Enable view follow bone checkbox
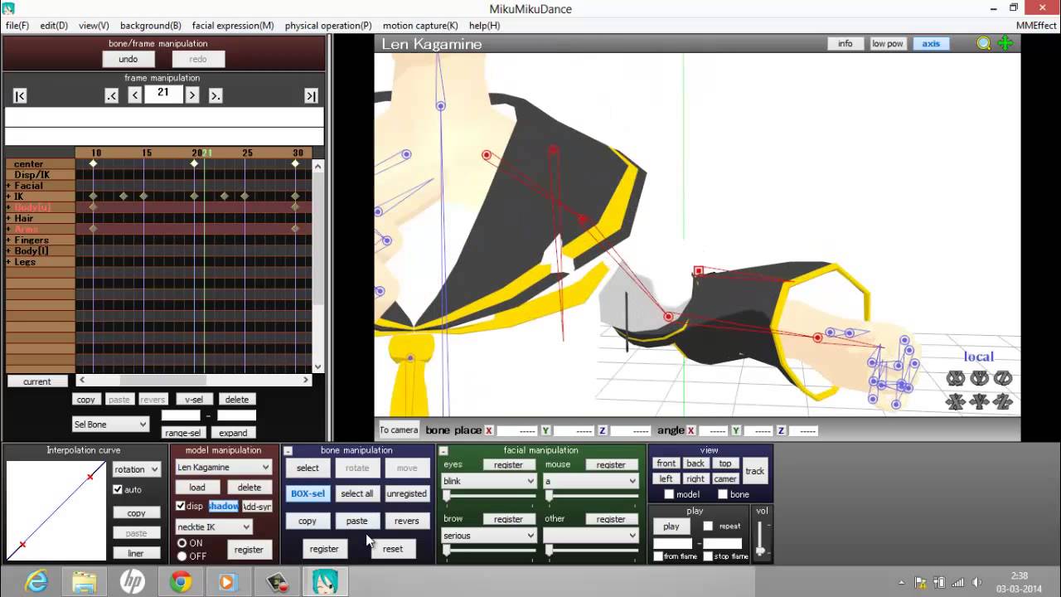The width and height of the screenshot is (1061, 597). point(723,494)
